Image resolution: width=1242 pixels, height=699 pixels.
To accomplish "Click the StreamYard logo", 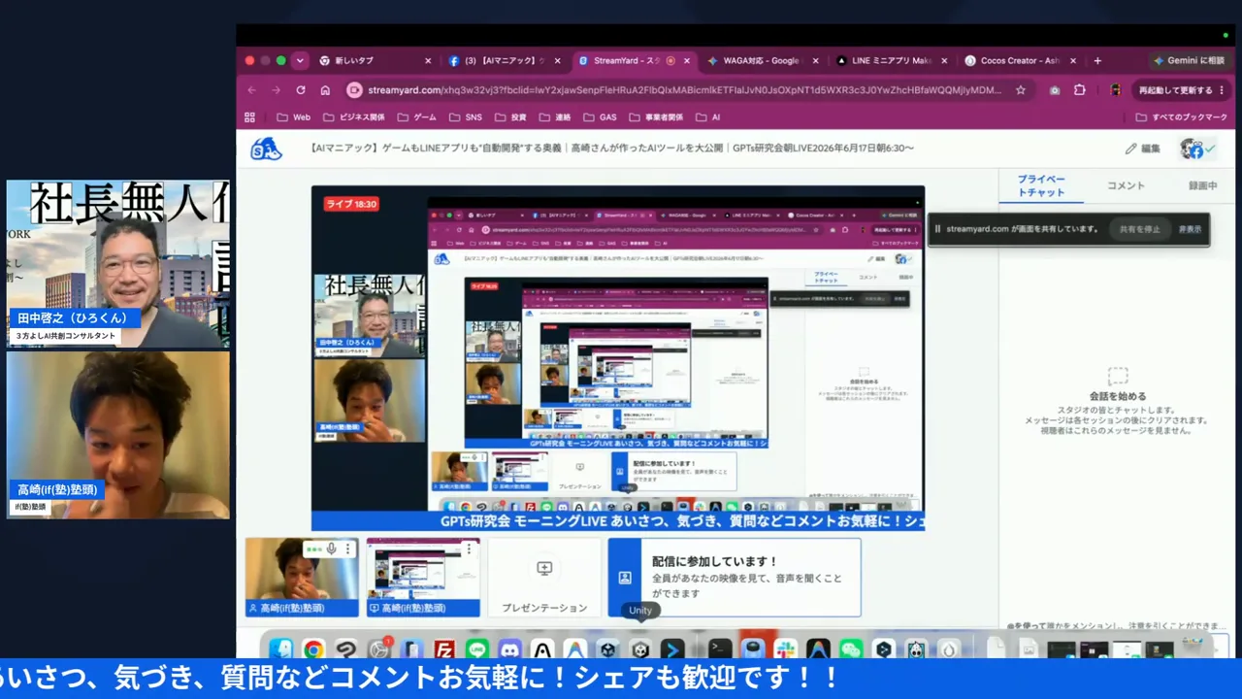I will 266,149.
